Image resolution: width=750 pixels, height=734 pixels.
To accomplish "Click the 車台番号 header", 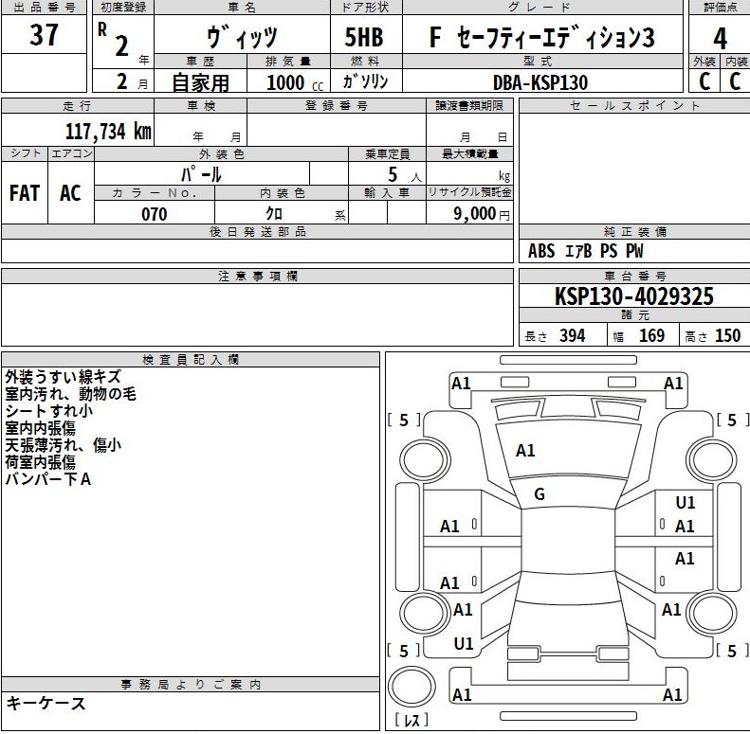I will [x=634, y=276].
